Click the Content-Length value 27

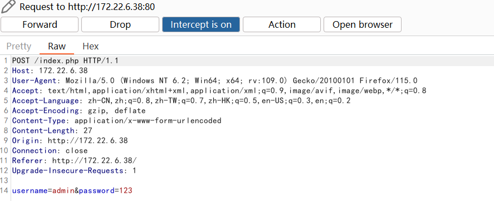point(87,130)
